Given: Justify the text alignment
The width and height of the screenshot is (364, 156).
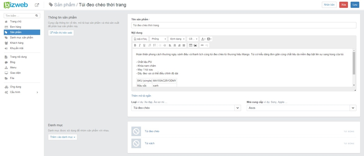Looking at the screenshot, I should click(x=184, y=45).
